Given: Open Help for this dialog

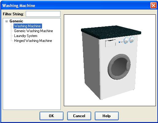Looking at the screenshot, I should (106, 116).
